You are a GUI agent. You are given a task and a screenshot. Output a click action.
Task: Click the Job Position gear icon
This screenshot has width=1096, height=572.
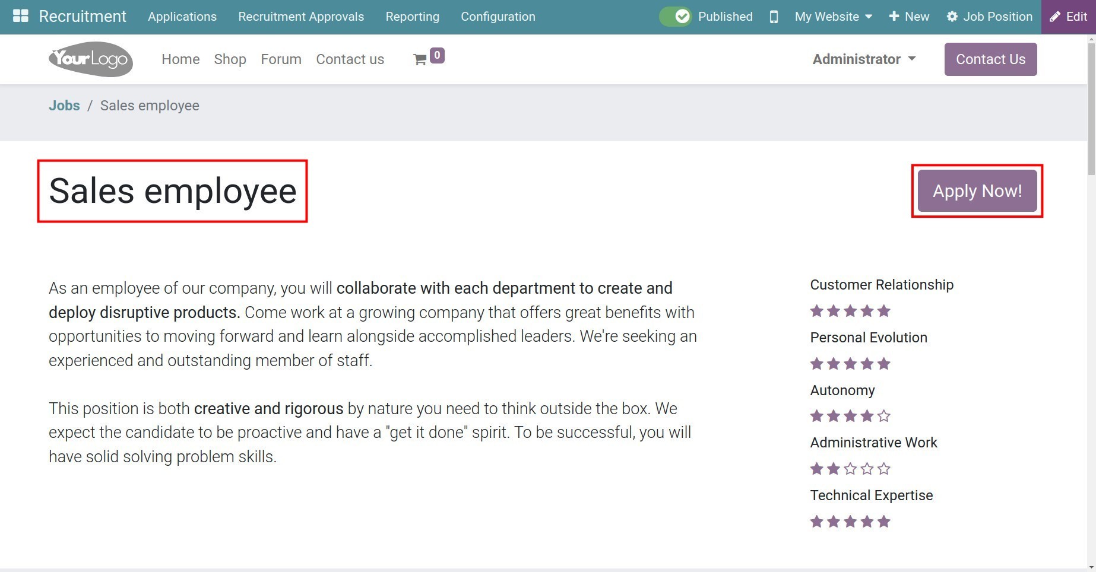952,17
